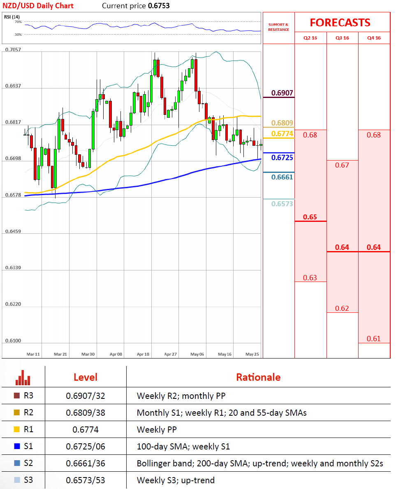Click the 'Weekly S3; up-trend' rationale

point(176,480)
